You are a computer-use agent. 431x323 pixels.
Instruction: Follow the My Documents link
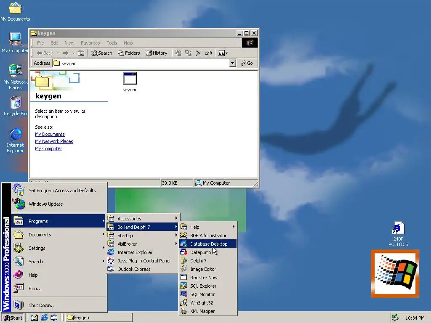click(x=50, y=134)
